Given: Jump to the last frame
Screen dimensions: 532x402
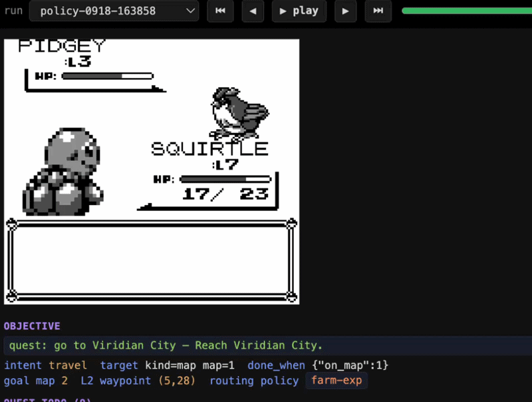Looking at the screenshot, I should [378, 11].
